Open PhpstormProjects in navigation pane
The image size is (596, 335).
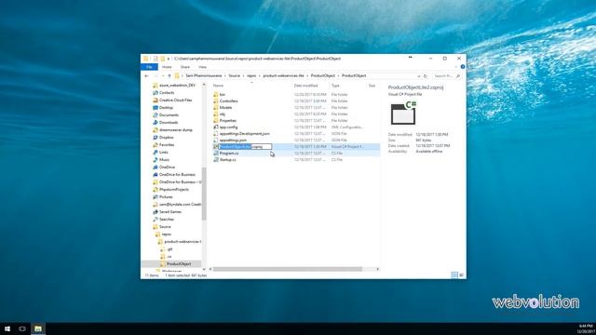[x=174, y=190]
